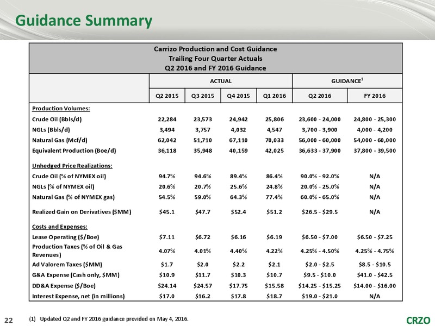The width and height of the screenshot is (435, 326).
Task: Select the 'Production Volumes:' section heading
Action: (x=61, y=108)
